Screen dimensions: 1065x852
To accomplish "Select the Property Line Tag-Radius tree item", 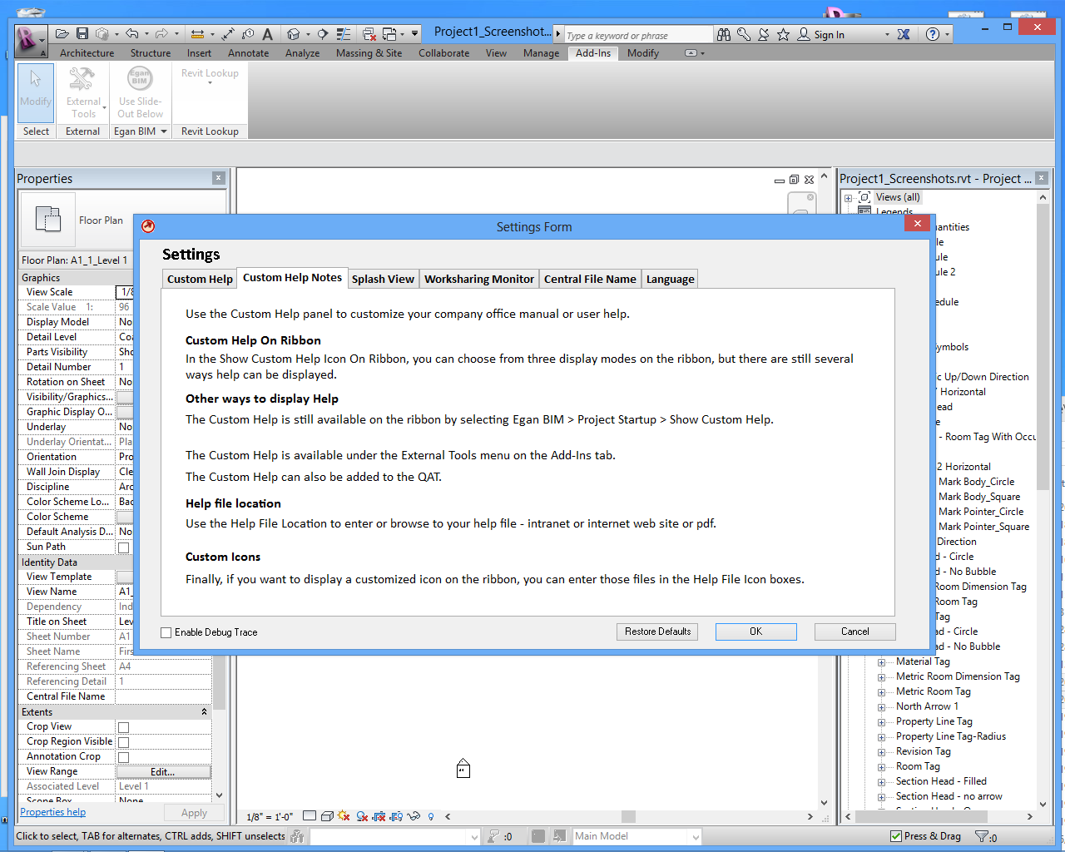I will point(951,736).
